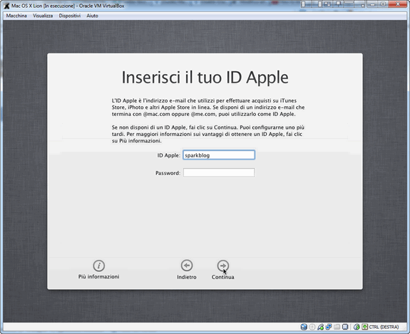Screen dimensions: 410x334
Task: Click the display status bar icon
Action: coord(345,327)
